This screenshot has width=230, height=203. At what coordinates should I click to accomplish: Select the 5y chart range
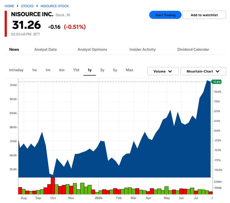115,70
